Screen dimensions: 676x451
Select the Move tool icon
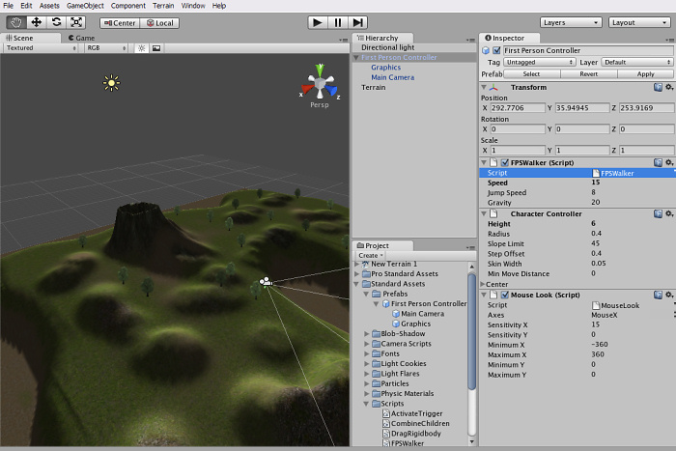[37, 22]
